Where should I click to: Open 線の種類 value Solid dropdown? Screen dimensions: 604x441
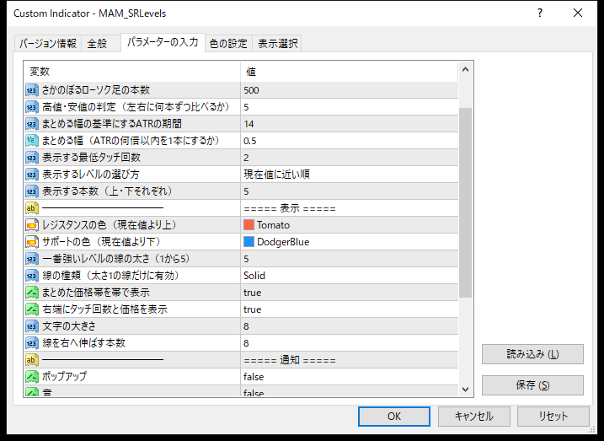tap(350, 276)
